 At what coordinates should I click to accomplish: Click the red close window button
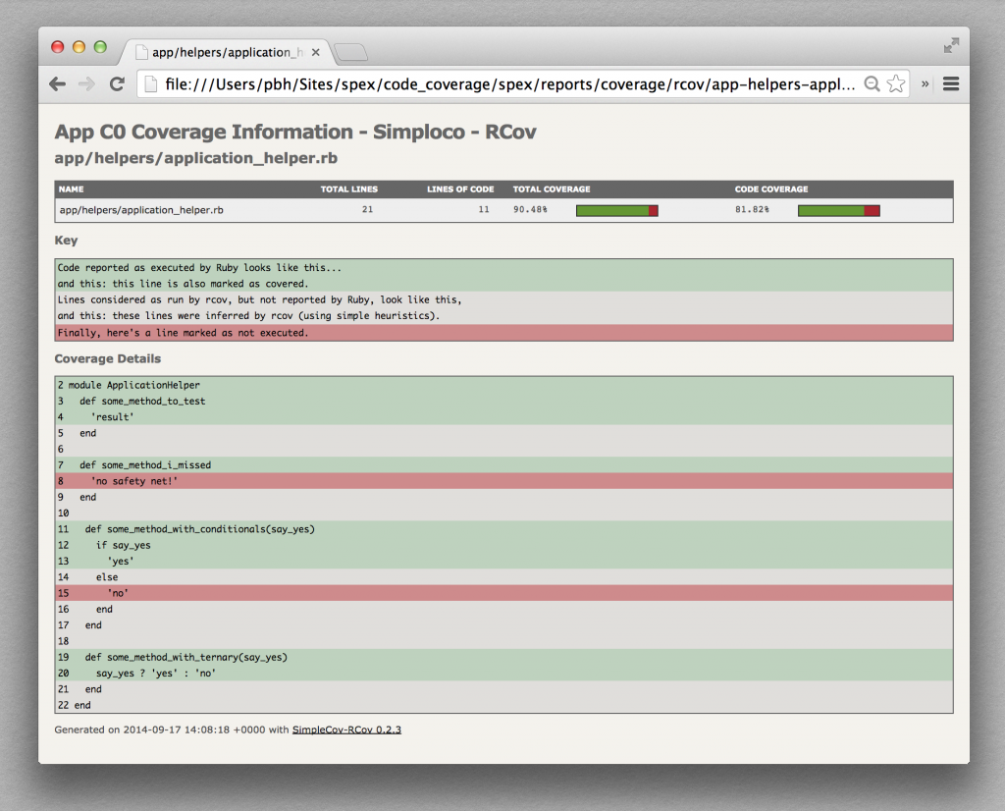(x=58, y=47)
